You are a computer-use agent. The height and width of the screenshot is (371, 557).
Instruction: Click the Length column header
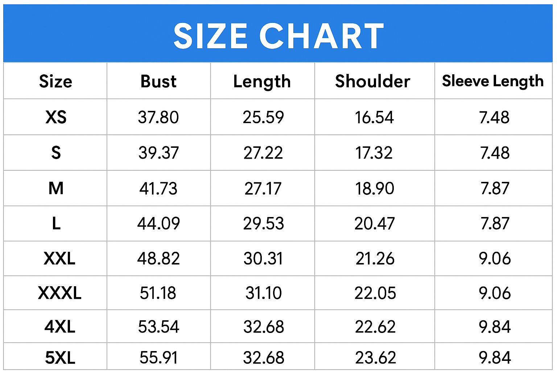coord(262,82)
